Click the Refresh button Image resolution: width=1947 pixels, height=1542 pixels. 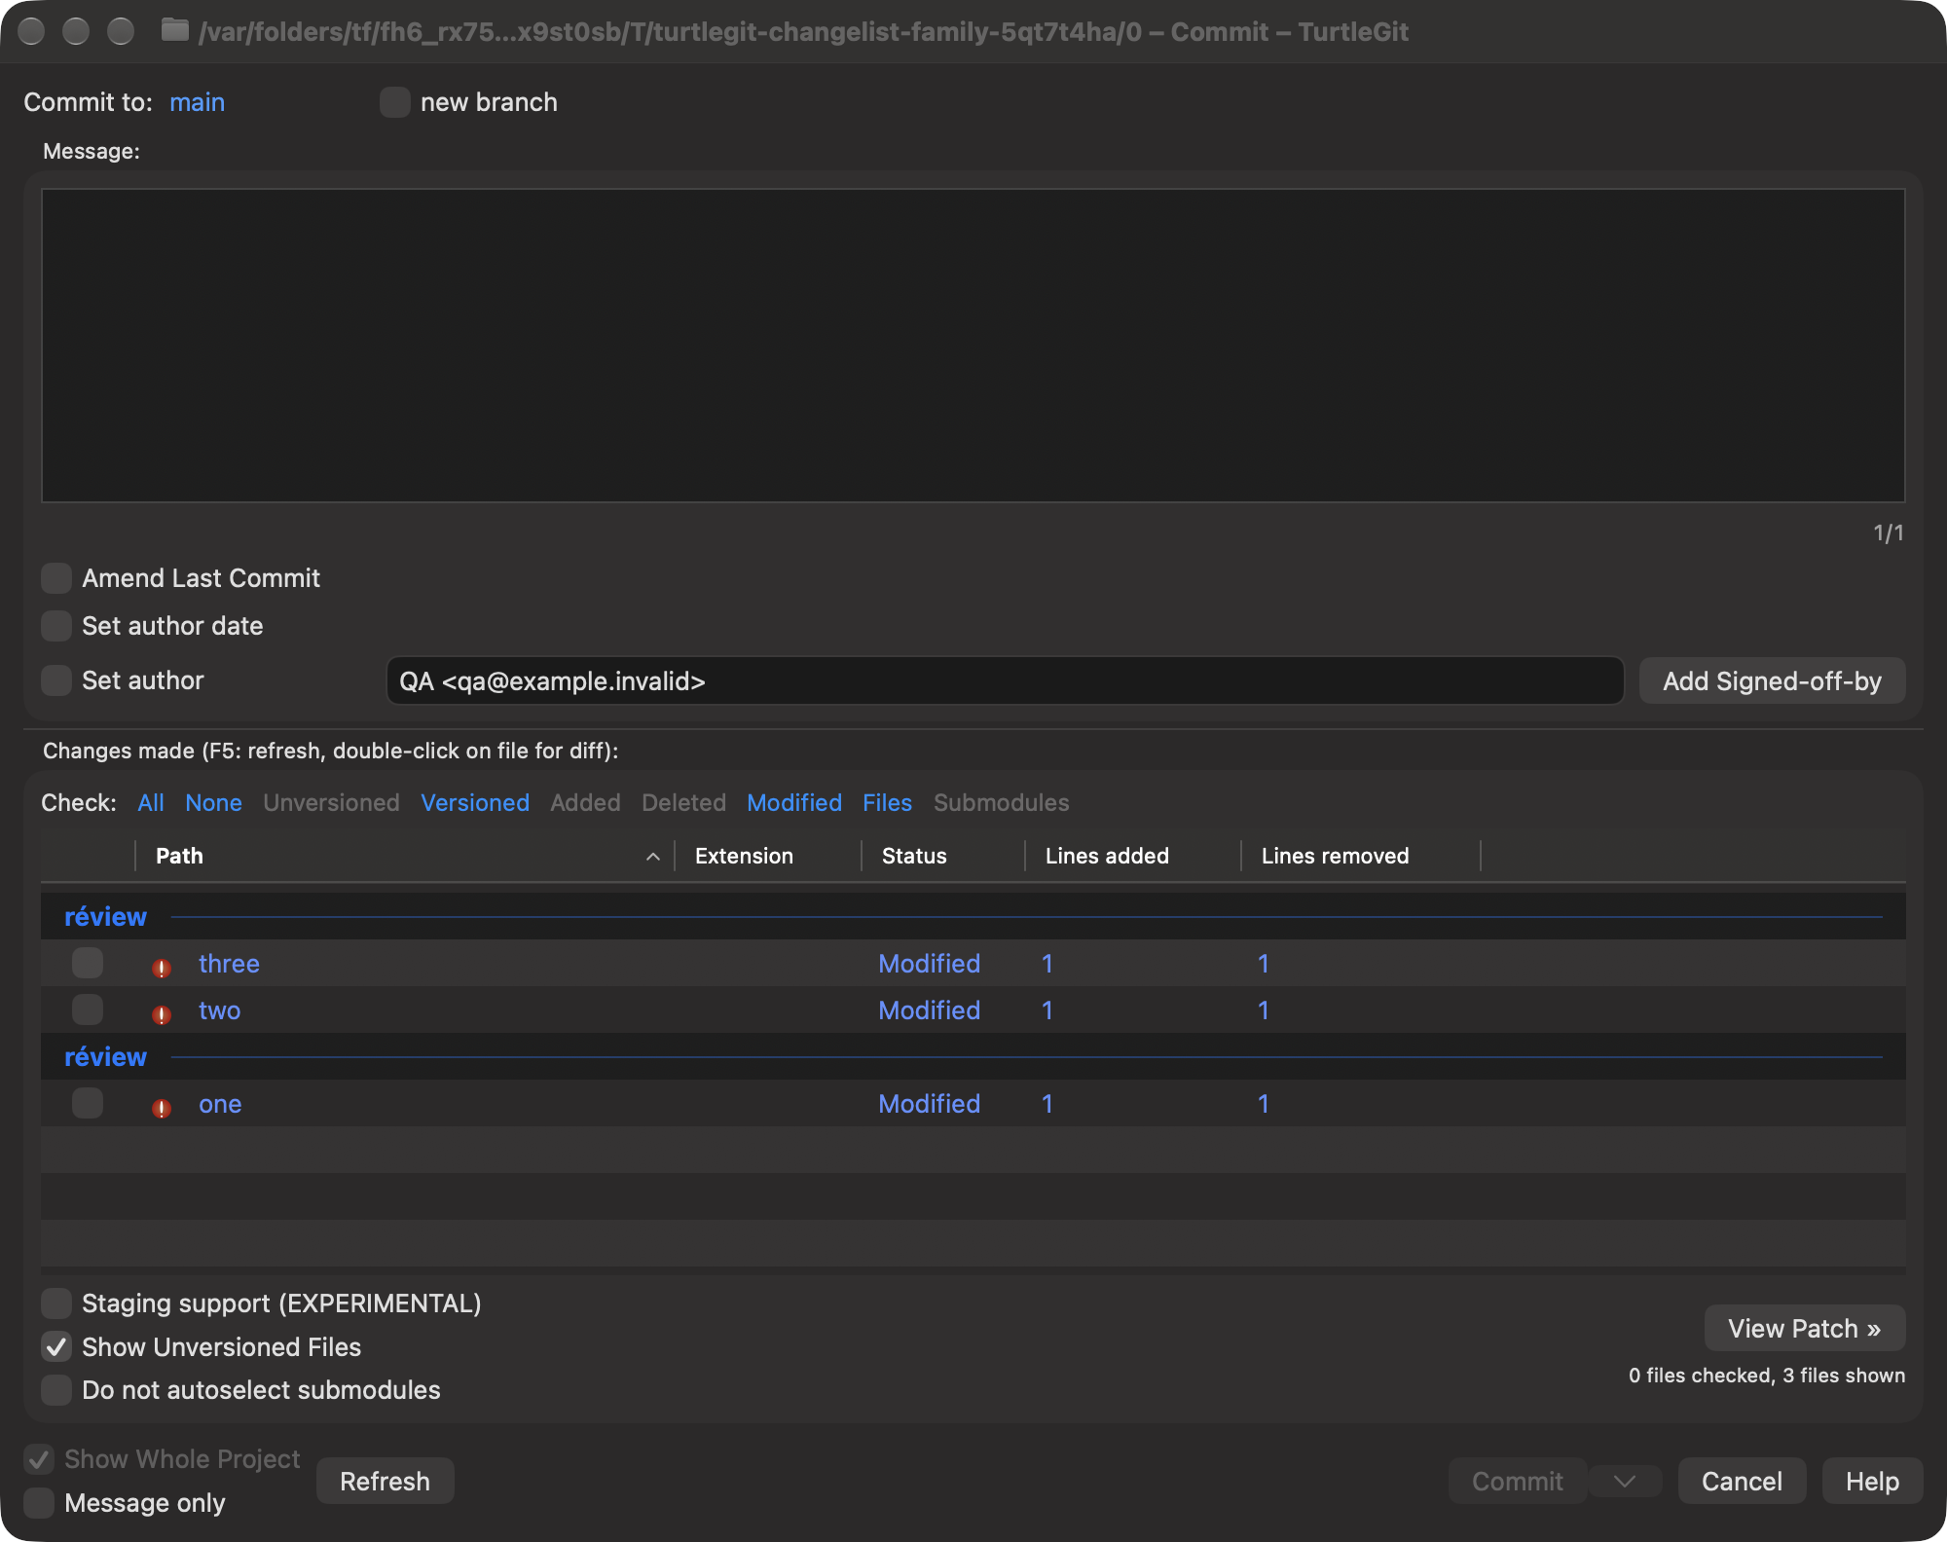pyautogui.click(x=386, y=1481)
